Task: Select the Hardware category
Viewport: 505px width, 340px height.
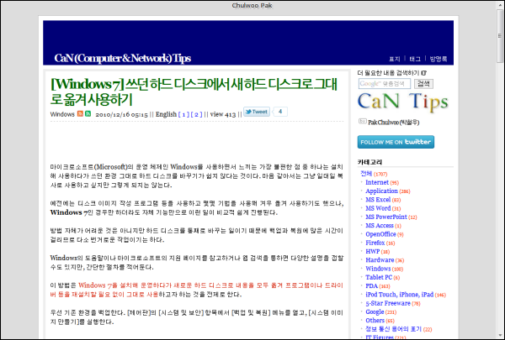Action: click(x=380, y=260)
